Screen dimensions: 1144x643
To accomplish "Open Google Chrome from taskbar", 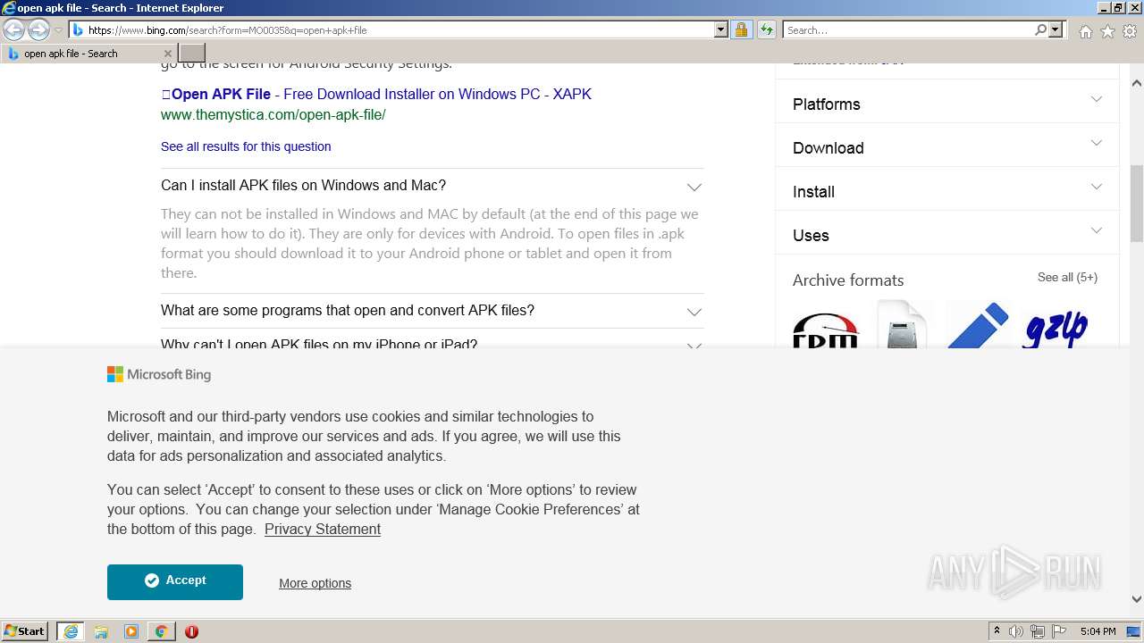I will (161, 631).
